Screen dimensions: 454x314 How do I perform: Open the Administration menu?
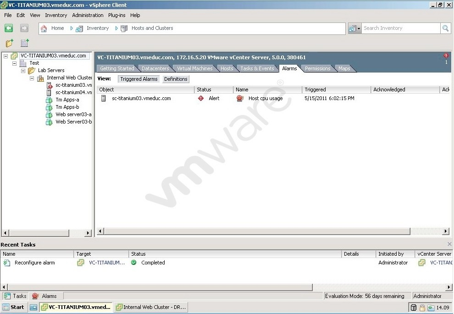coord(88,15)
